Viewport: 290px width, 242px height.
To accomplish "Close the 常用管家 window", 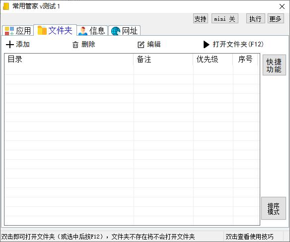I will [x=282, y=6].
